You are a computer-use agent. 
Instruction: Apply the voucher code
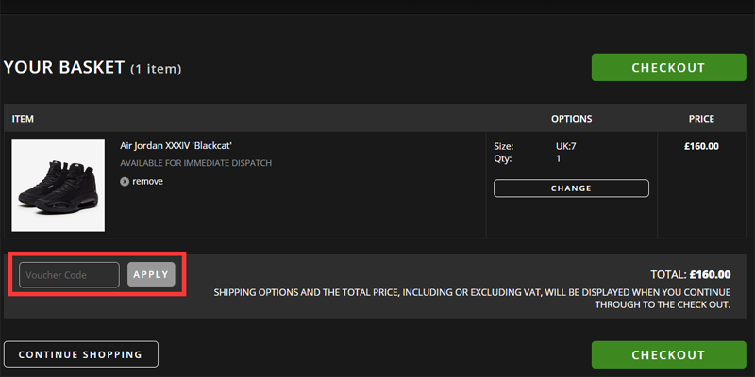click(151, 274)
